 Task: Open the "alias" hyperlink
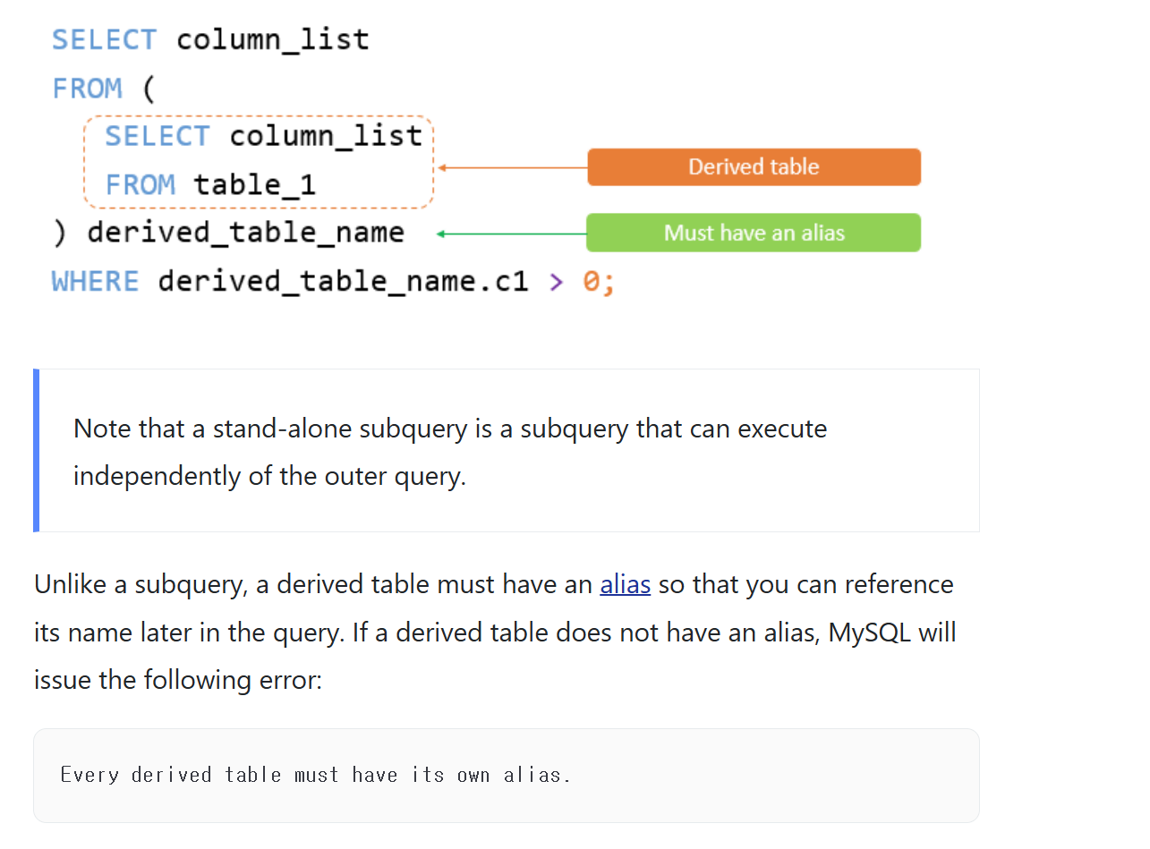click(x=625, y=585)
